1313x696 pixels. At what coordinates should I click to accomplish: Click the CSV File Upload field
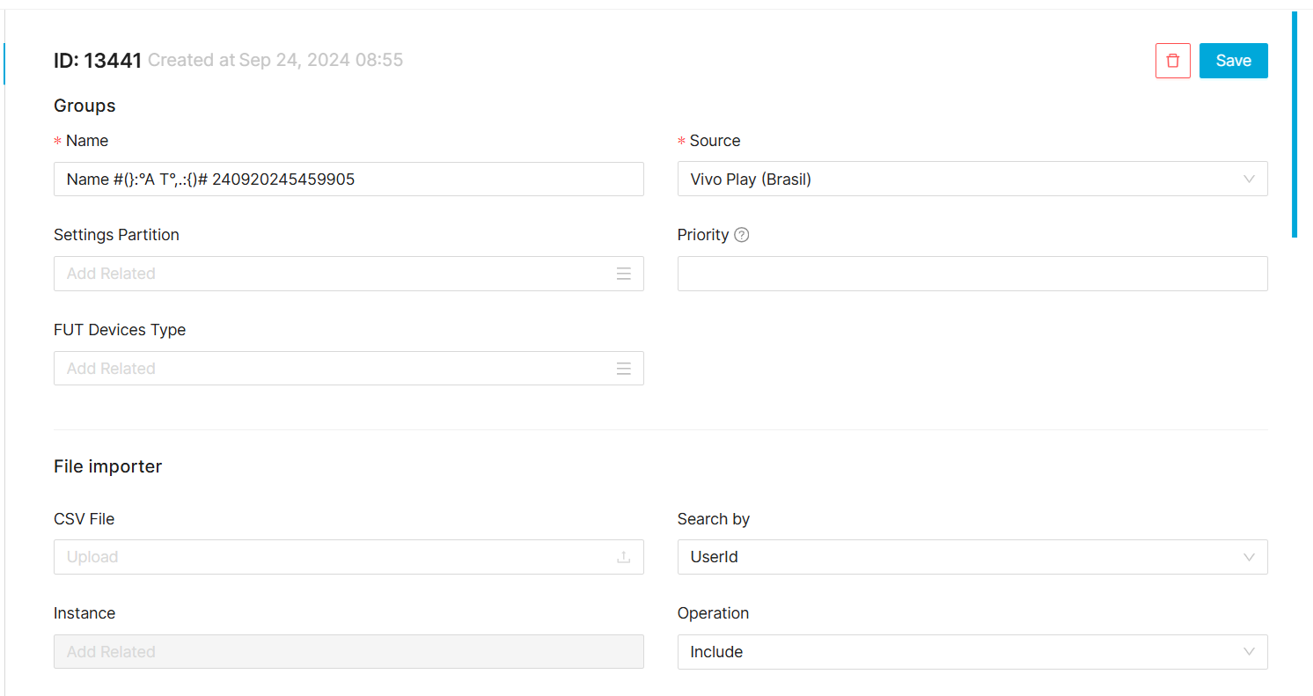pos(334,557)
